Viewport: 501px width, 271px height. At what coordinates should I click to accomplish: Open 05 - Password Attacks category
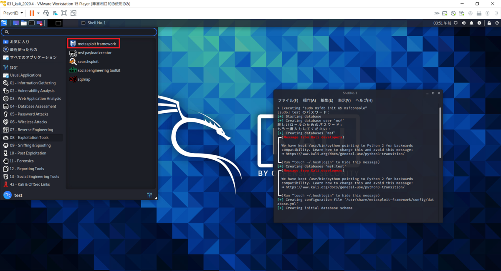coord(33,114)
